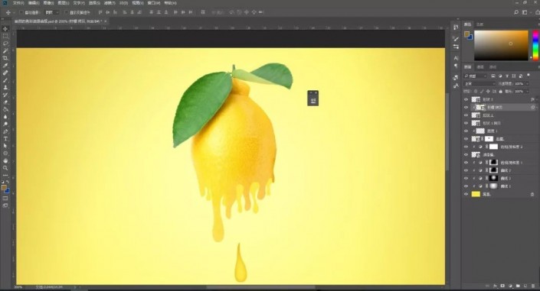Screen dimensions: 540x291
Task: Open the blend mode dropdown
Action: (479, 84)
